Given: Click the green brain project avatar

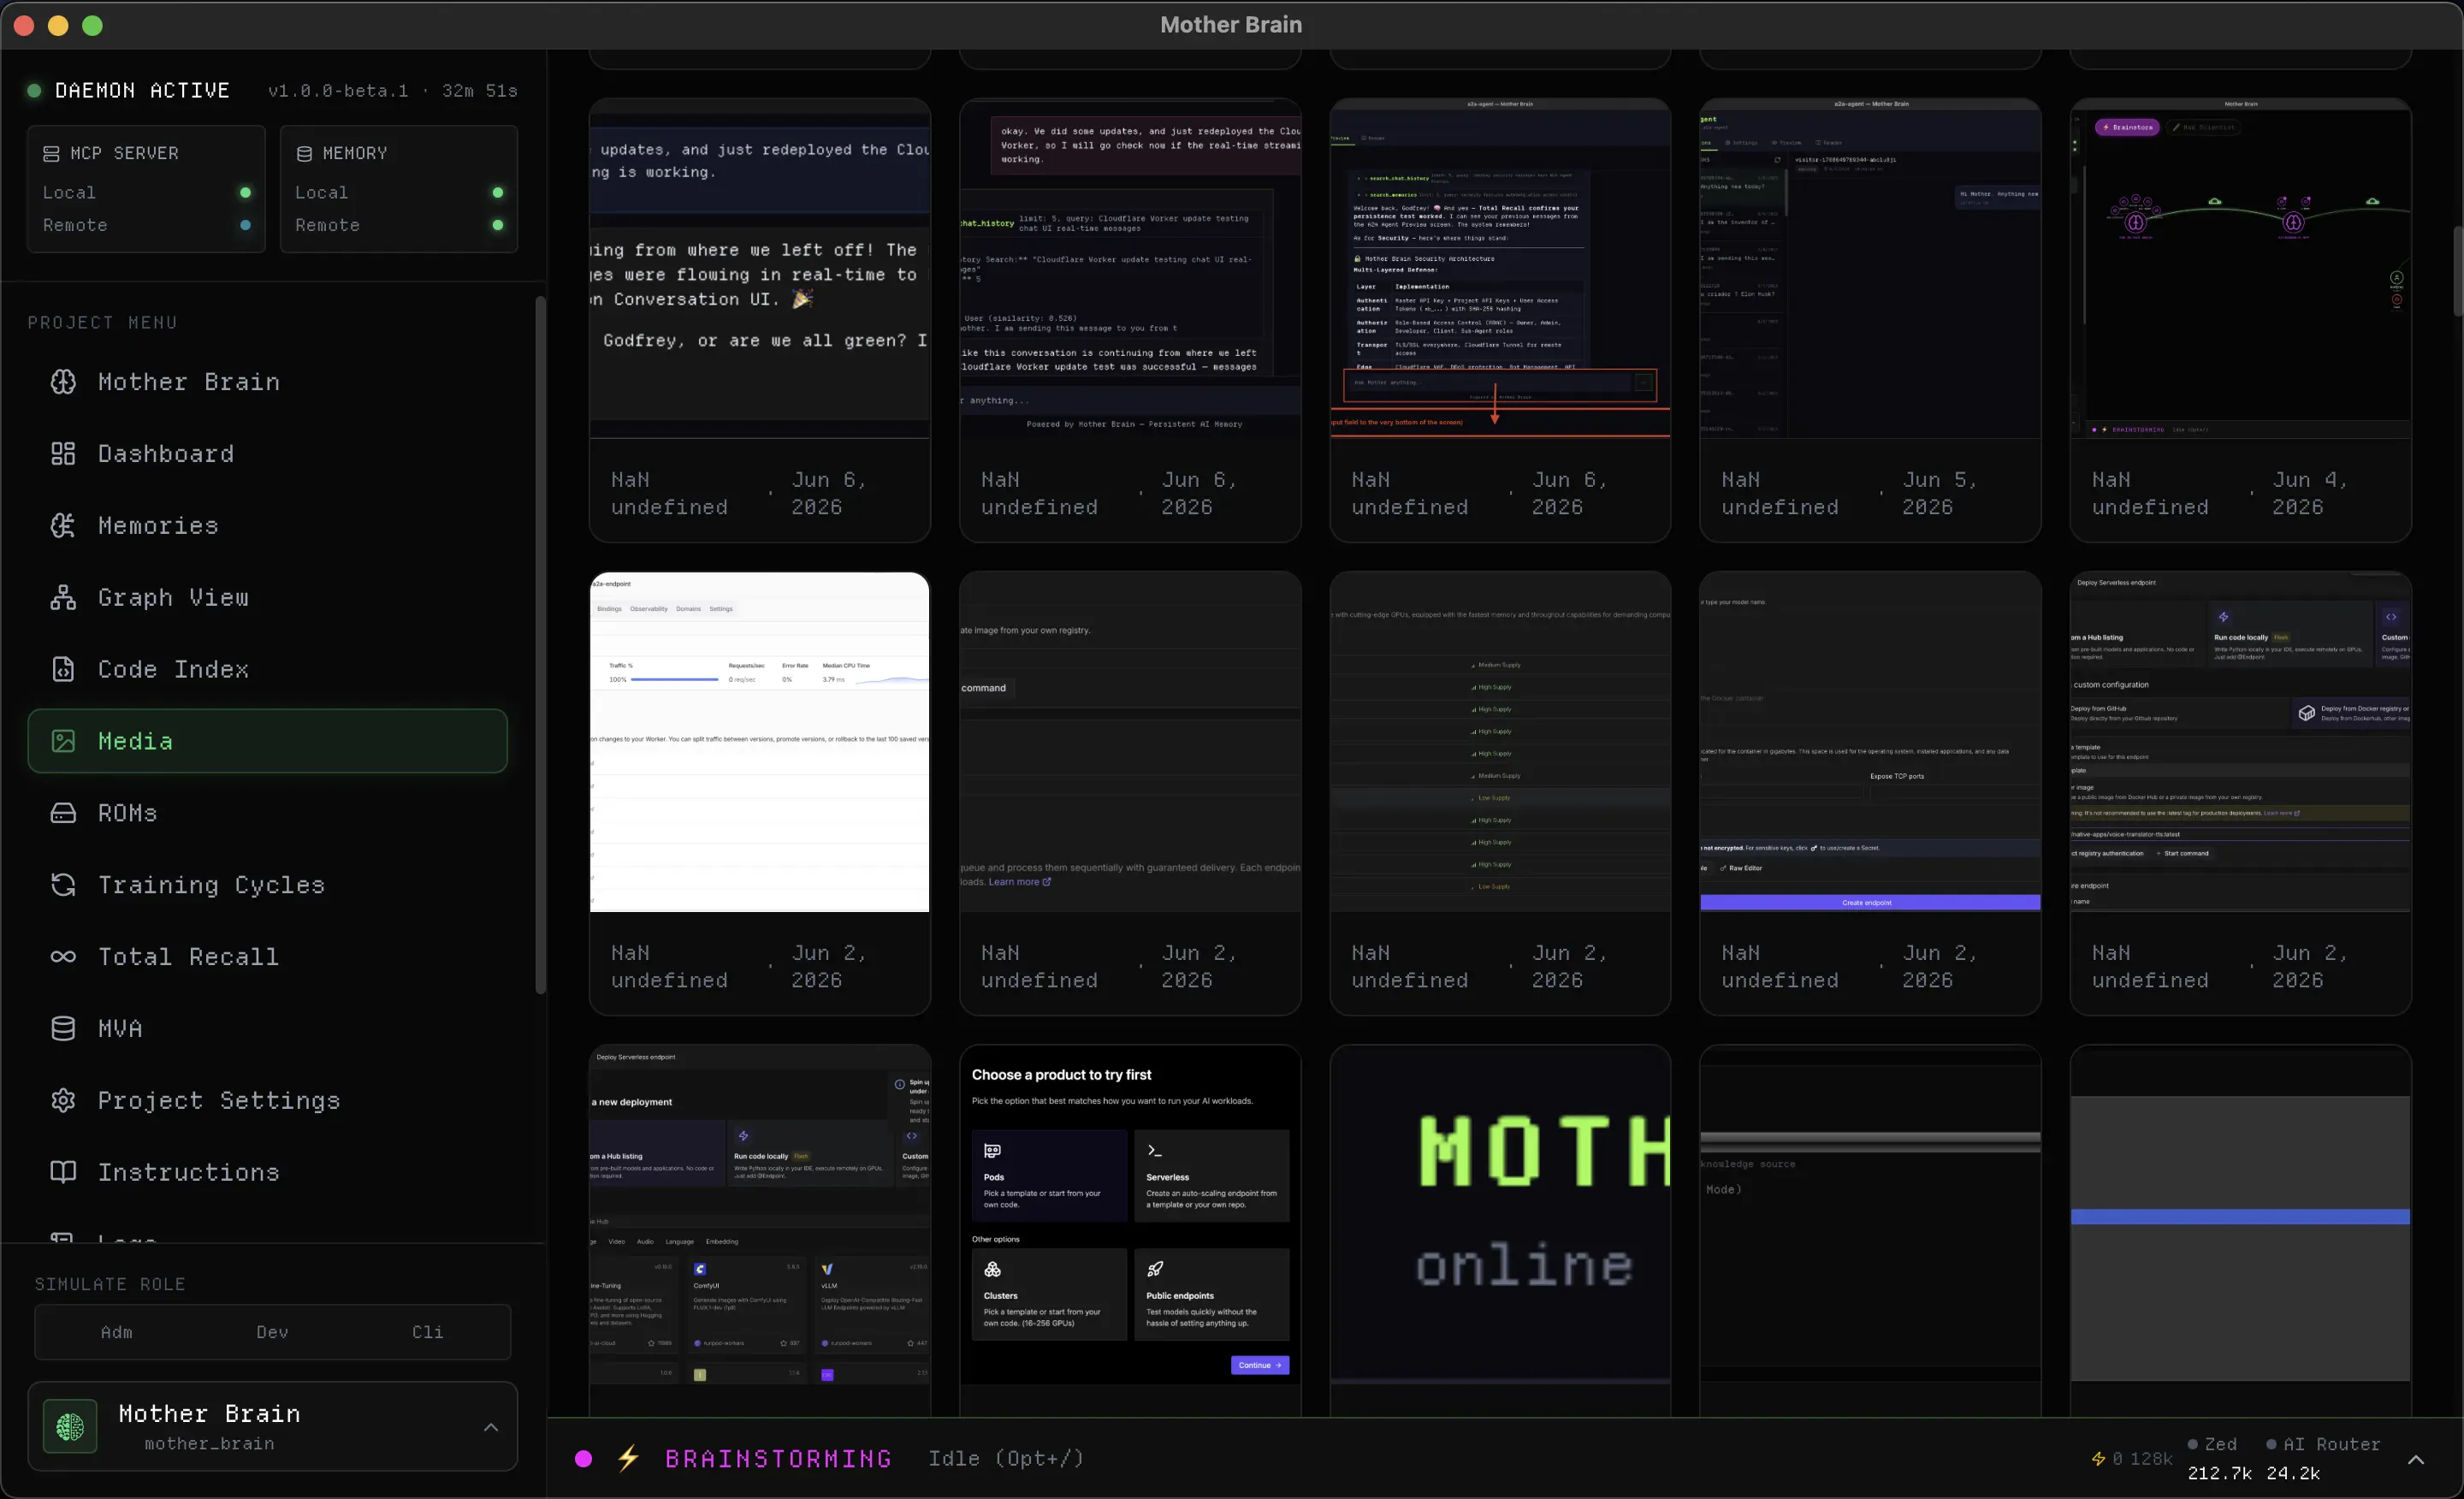Looking at the screenshot, I should [x=70, y=1427].
